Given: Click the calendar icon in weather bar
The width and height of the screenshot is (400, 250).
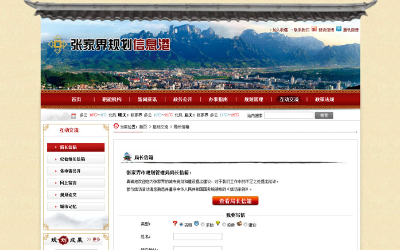Looking at the screenshot, I should [x=73, y=116].
